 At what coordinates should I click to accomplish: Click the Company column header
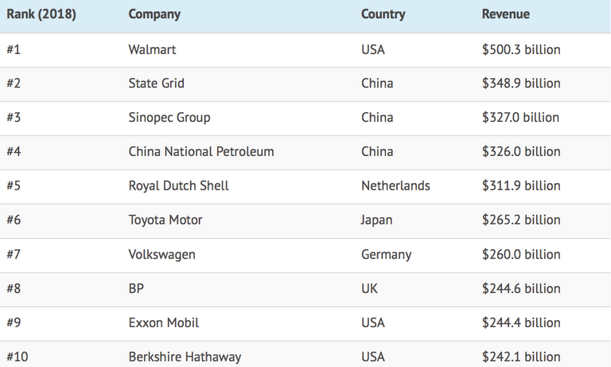(154, 14)
